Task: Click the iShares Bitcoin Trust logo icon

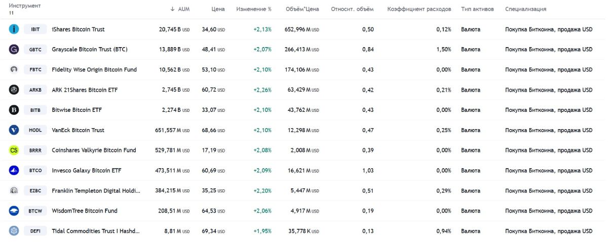Action: 14,29
